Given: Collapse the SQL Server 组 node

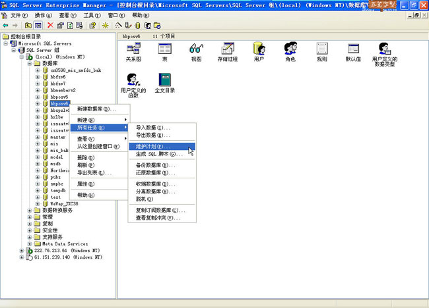Looking at the screenshot, I should point(14,50).
